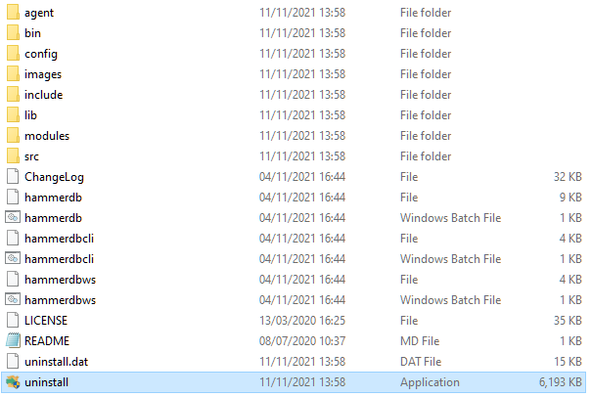Viewport: 591px width, 397px height.
Task: Click the modules folder icon
Action: click(x=13, y=135)
